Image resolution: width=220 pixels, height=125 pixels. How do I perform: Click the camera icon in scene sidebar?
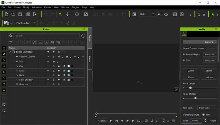tap(4, 90)
